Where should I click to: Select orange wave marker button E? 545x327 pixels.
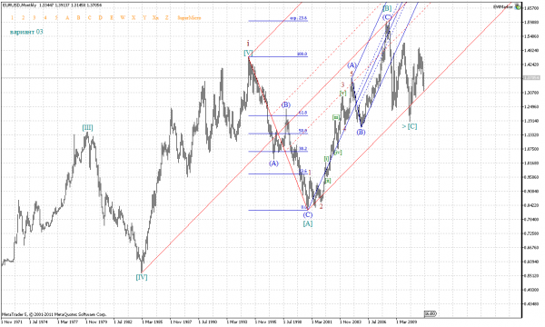tap(112, 18)
